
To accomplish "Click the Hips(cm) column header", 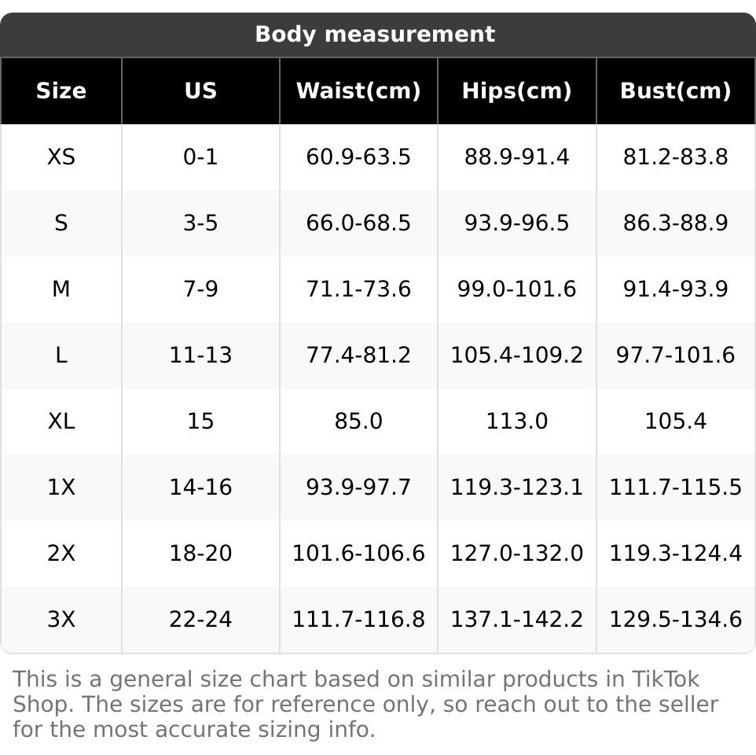I will point(516,91).
